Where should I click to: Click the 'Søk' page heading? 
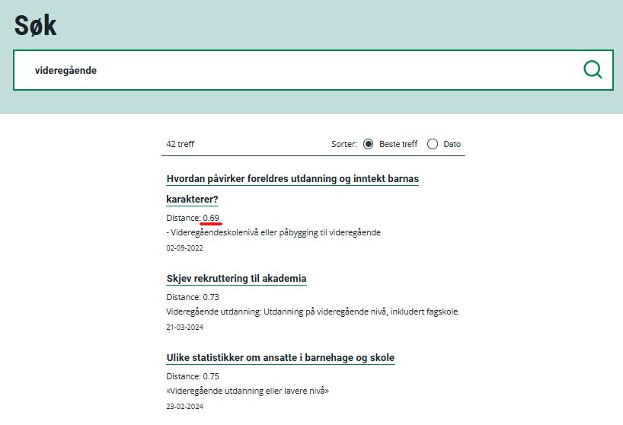click(x=36, y=26)
